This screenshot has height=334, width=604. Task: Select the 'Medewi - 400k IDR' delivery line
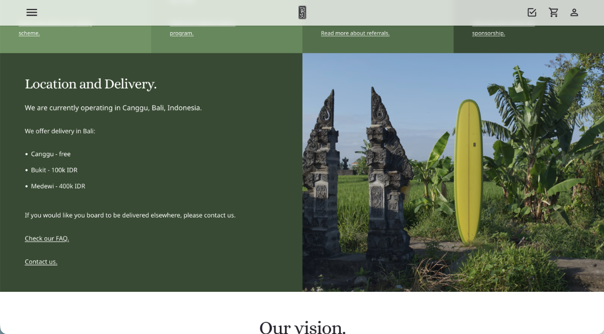click(58, 186)
